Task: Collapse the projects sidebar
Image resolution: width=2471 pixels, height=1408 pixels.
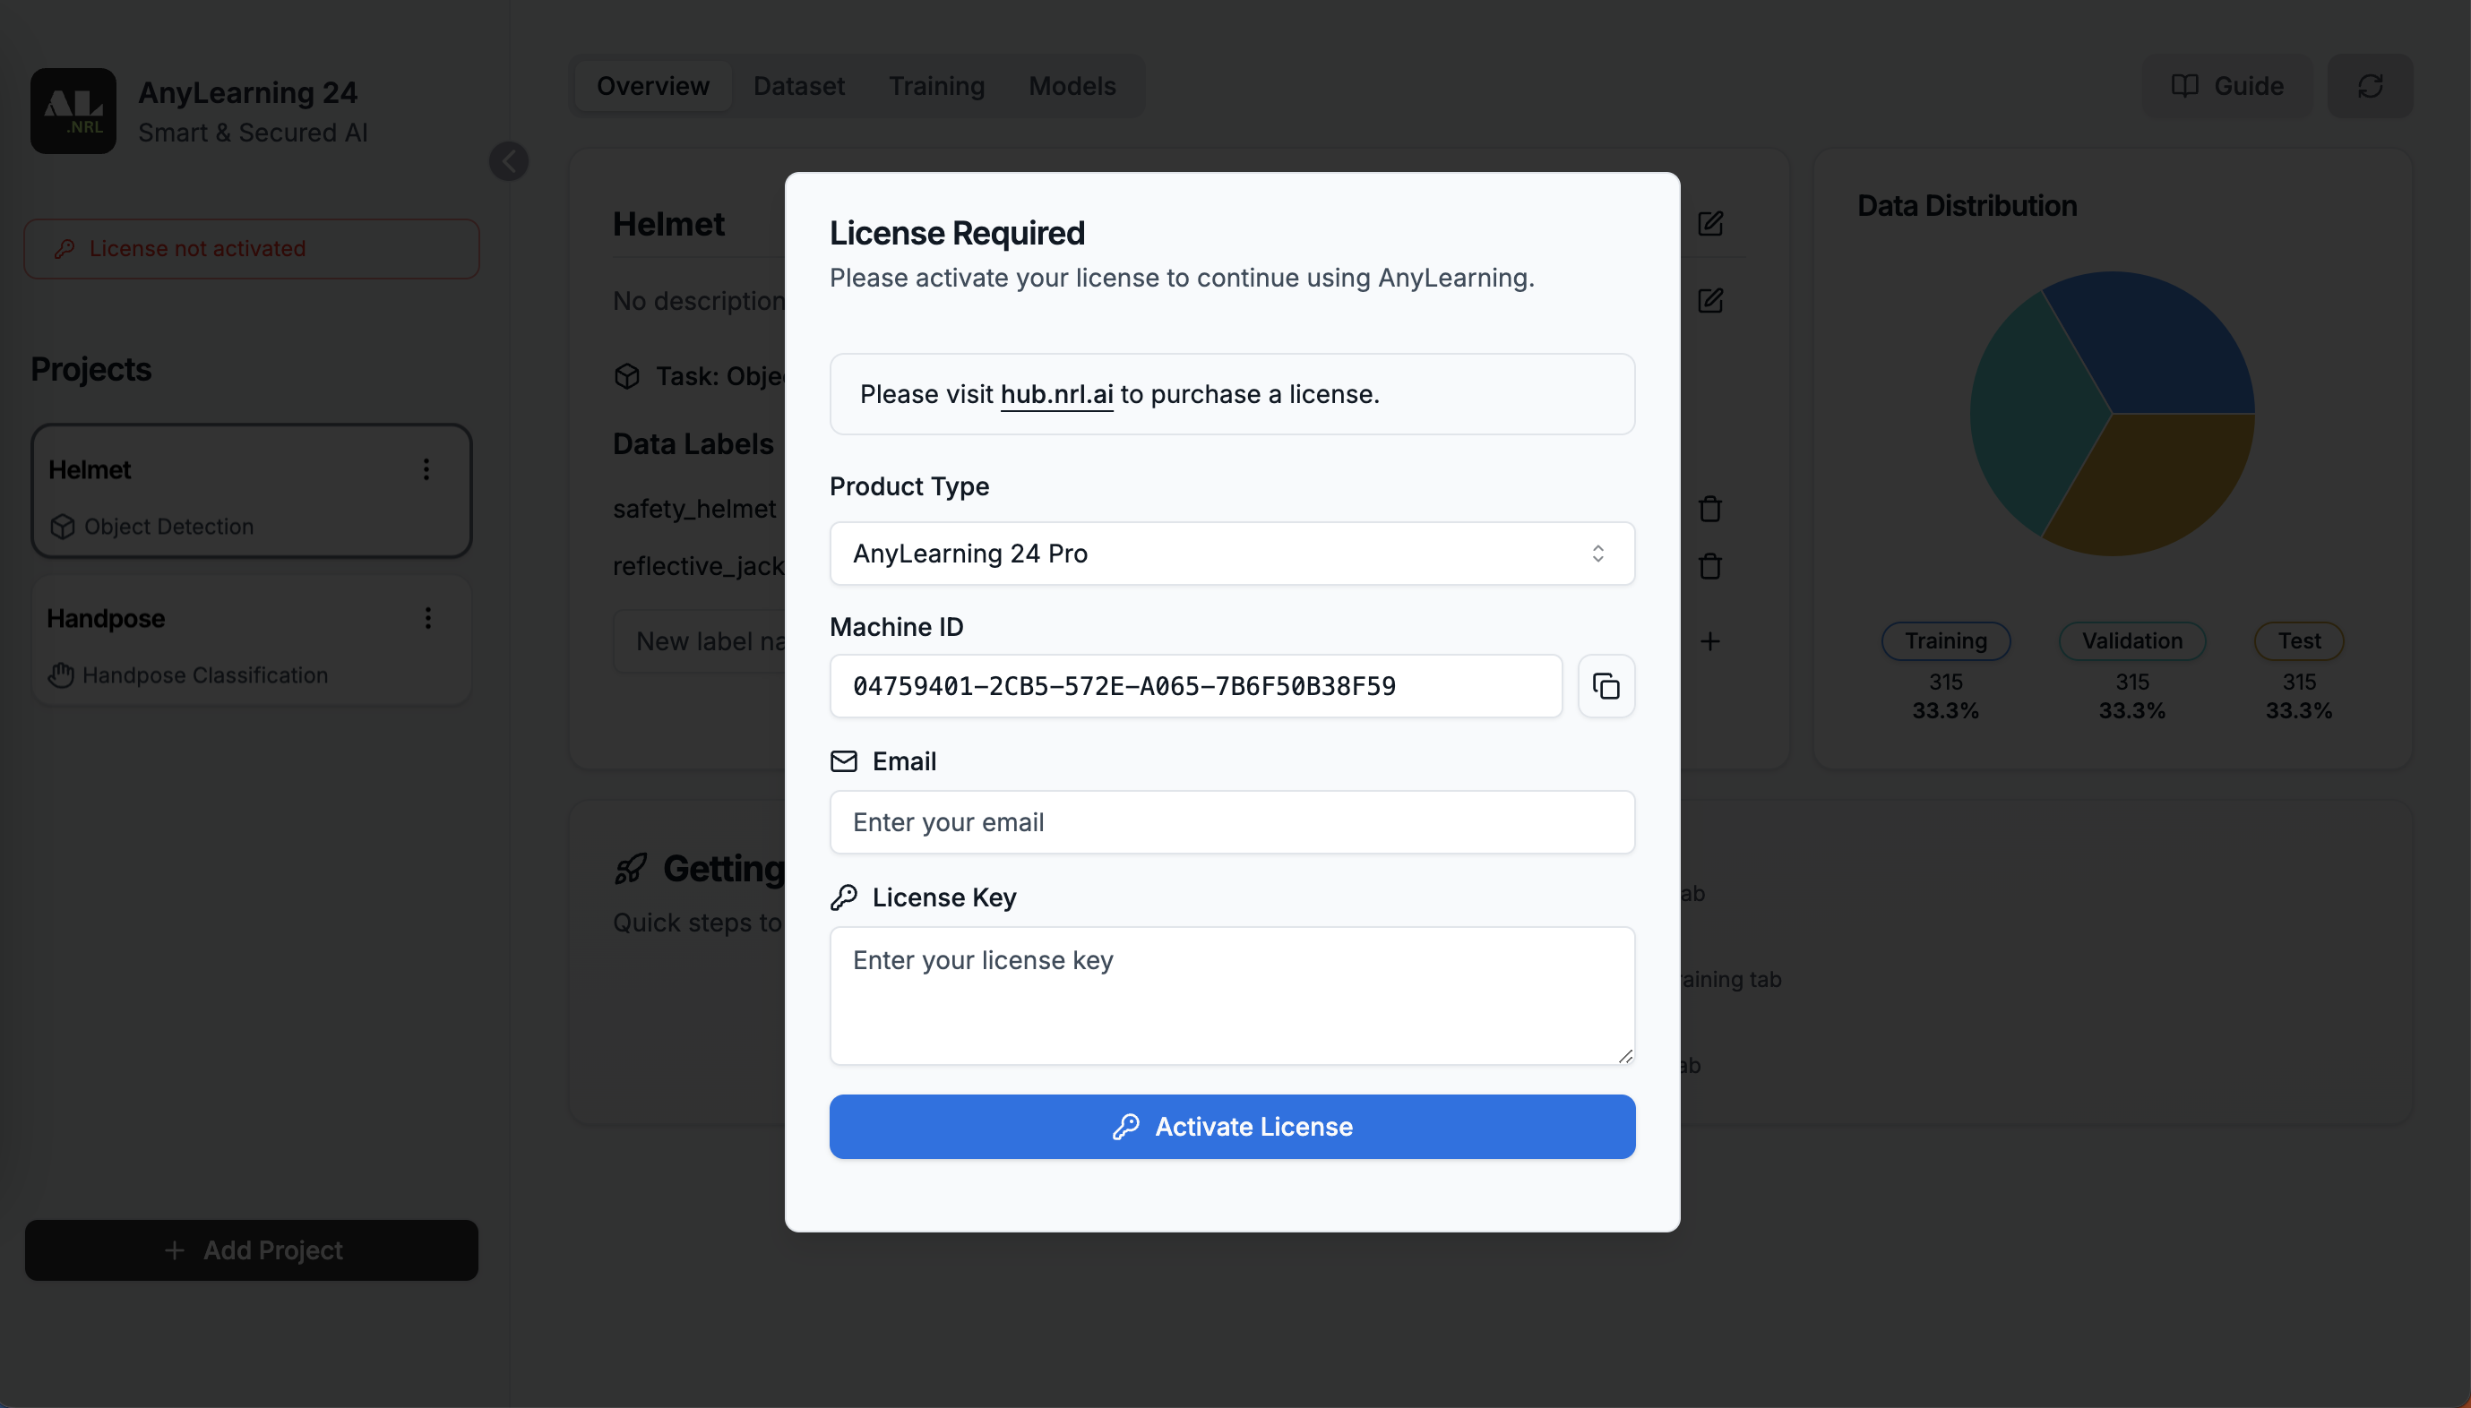Action: tap(510, 160)
